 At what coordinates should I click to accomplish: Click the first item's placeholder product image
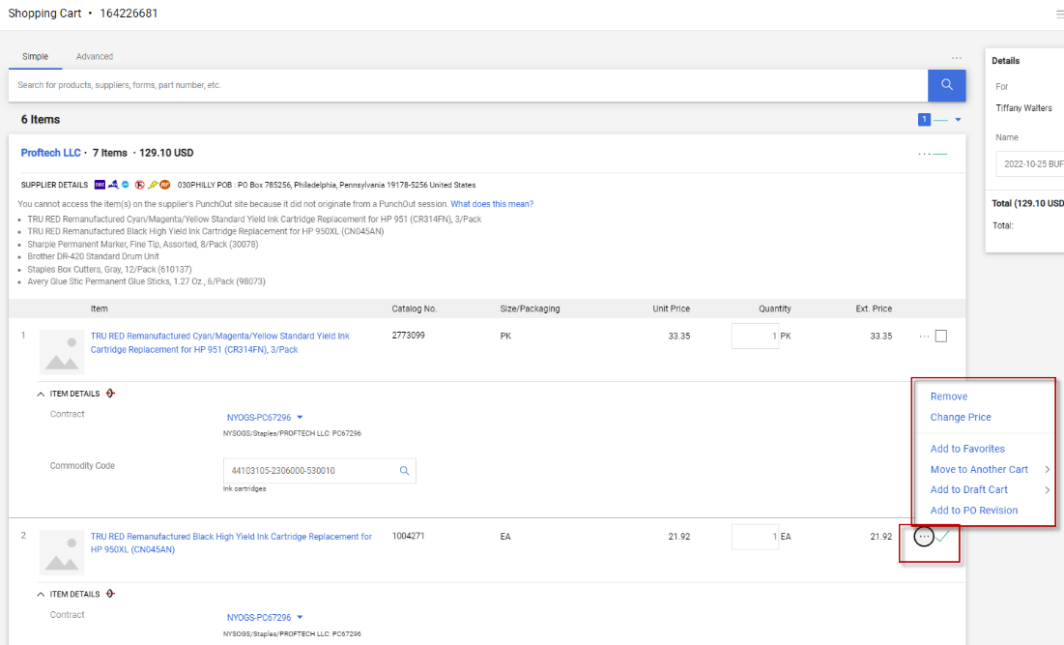coord(62,351)
